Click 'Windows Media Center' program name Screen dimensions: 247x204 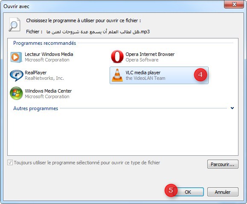(48, 91)
